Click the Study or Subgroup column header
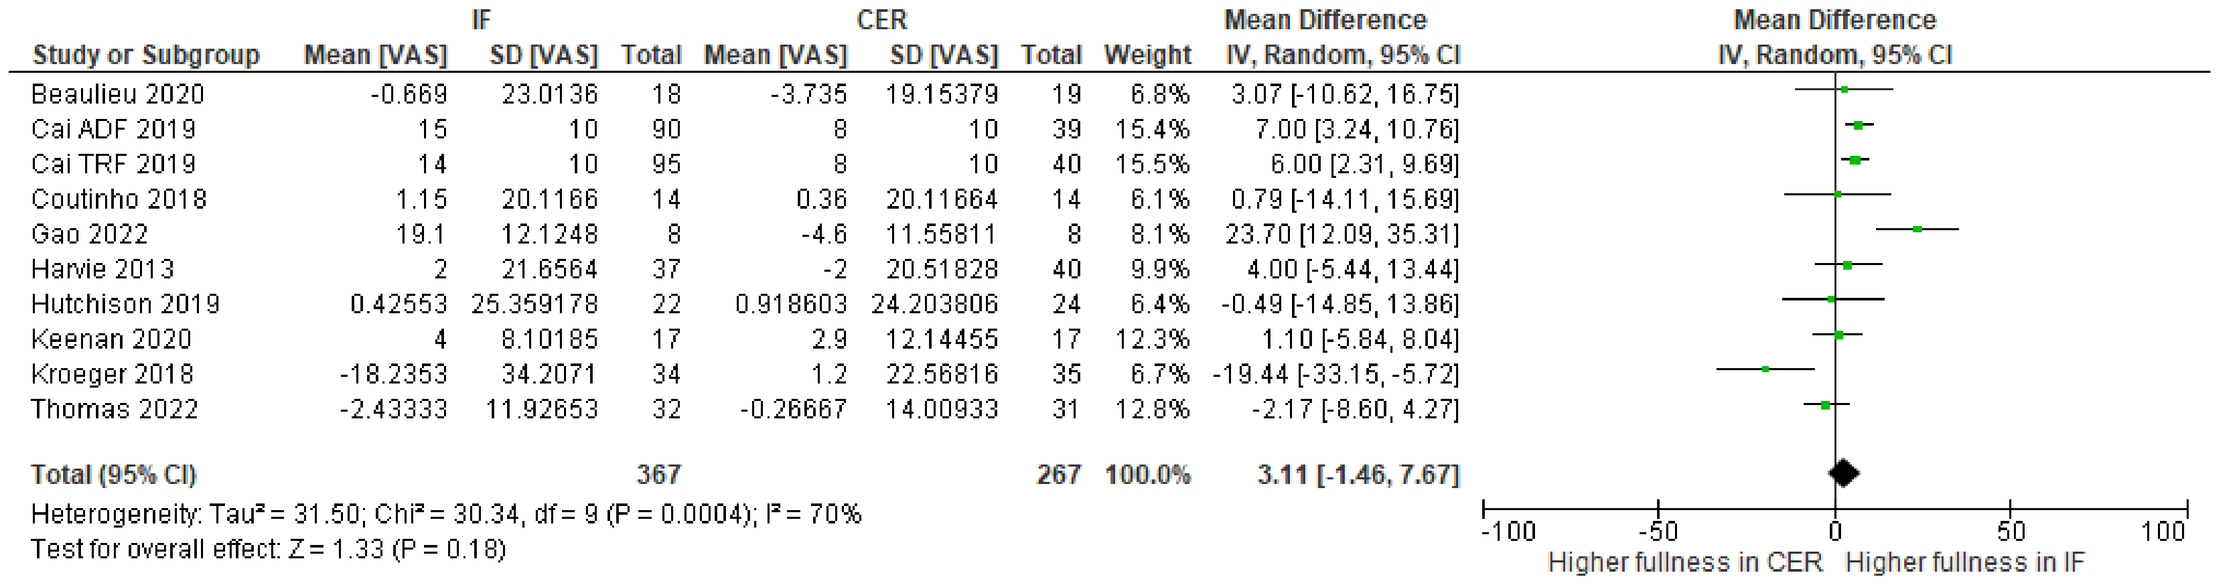The image size is (2221, 586). (x=146, y=55)
